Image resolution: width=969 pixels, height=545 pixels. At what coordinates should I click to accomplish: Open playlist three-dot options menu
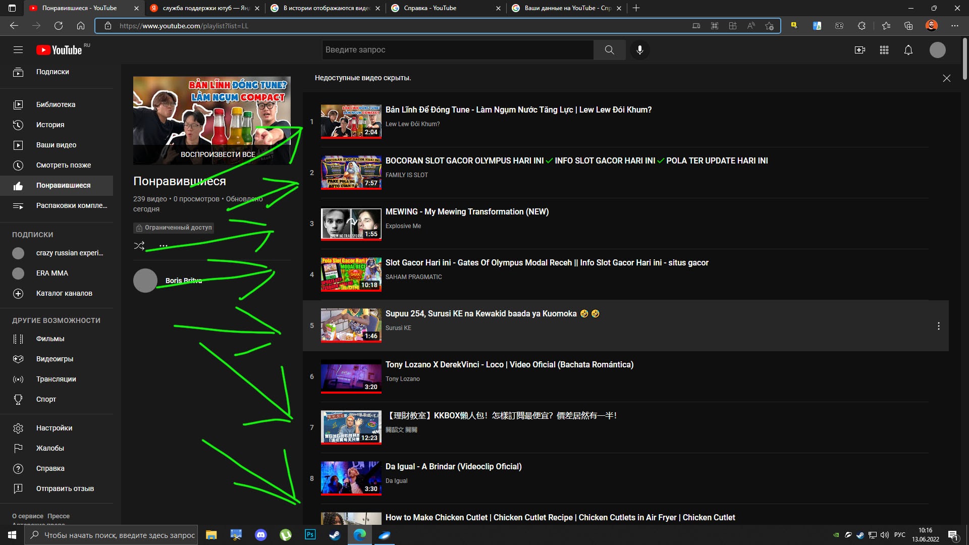tap(164, 246)
